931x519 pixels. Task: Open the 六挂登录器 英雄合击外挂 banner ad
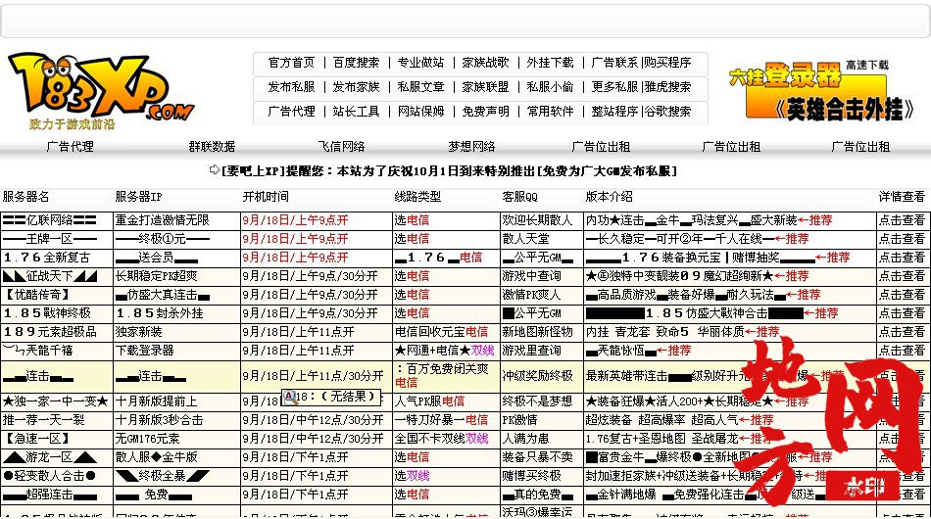(x=820, y=91)
